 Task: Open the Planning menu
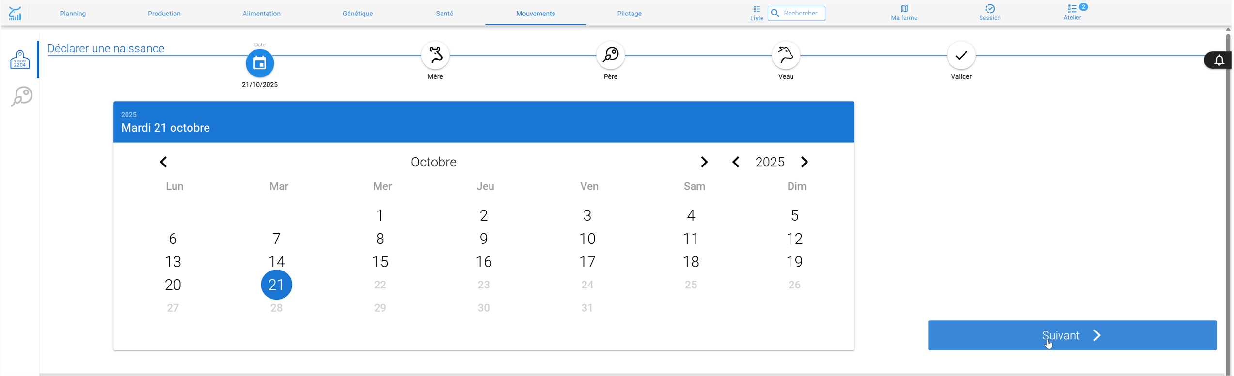click(x=73, y=14)
